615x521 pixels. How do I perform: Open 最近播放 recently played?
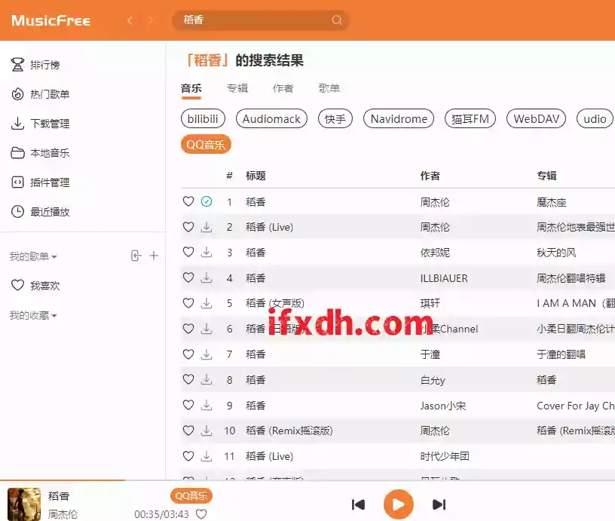[47, 211]
